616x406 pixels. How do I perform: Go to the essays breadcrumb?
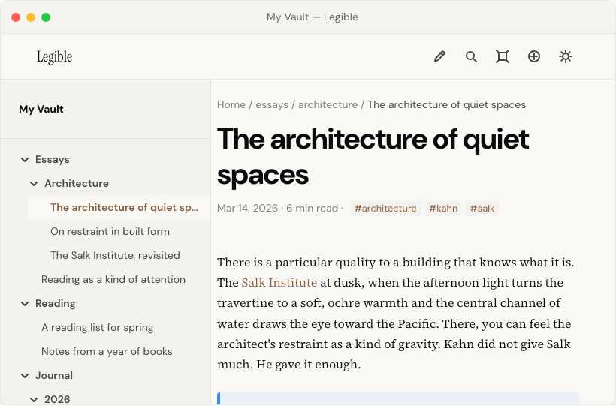point(272,105)
